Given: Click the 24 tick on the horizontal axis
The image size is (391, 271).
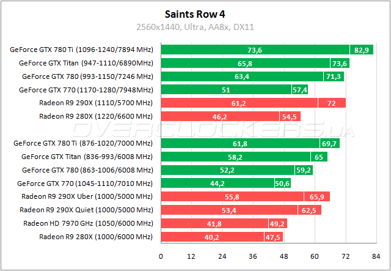Looking at the screenshot, I should coord(222,256).
